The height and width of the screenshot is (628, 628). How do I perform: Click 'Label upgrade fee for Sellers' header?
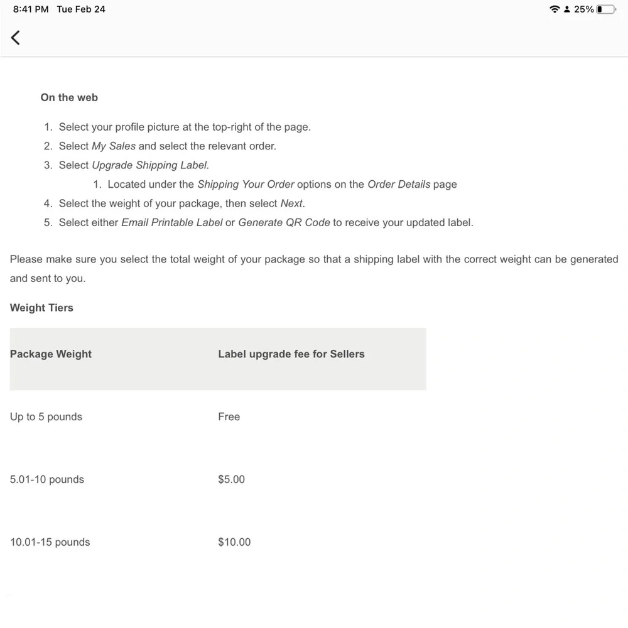tap(291, 354)
